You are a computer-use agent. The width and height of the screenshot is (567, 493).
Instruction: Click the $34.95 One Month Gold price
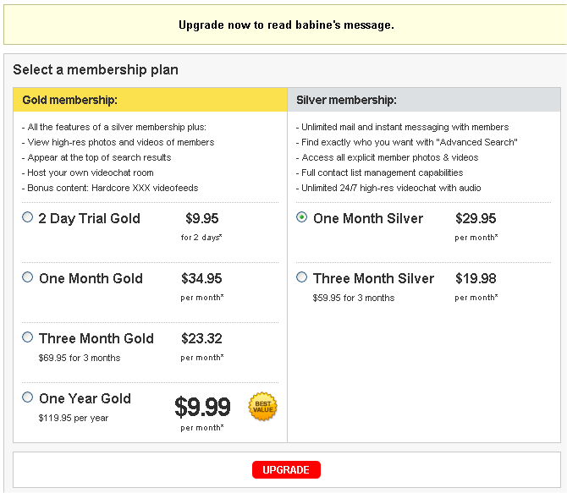pyautogui.click(x=201, y=278)
